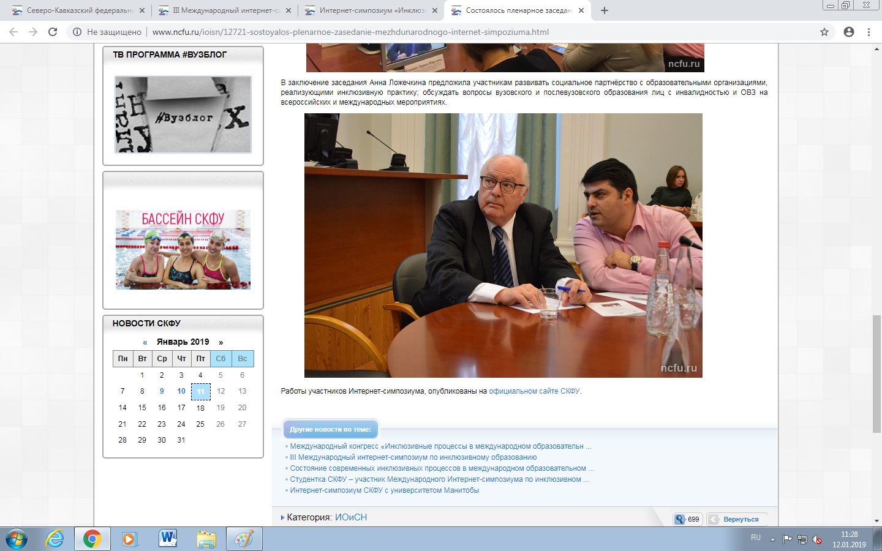Viewport: 882px width, 551px height.
Task: Switch to Google Chrome taskbar icon
Action: pos(92,539)
